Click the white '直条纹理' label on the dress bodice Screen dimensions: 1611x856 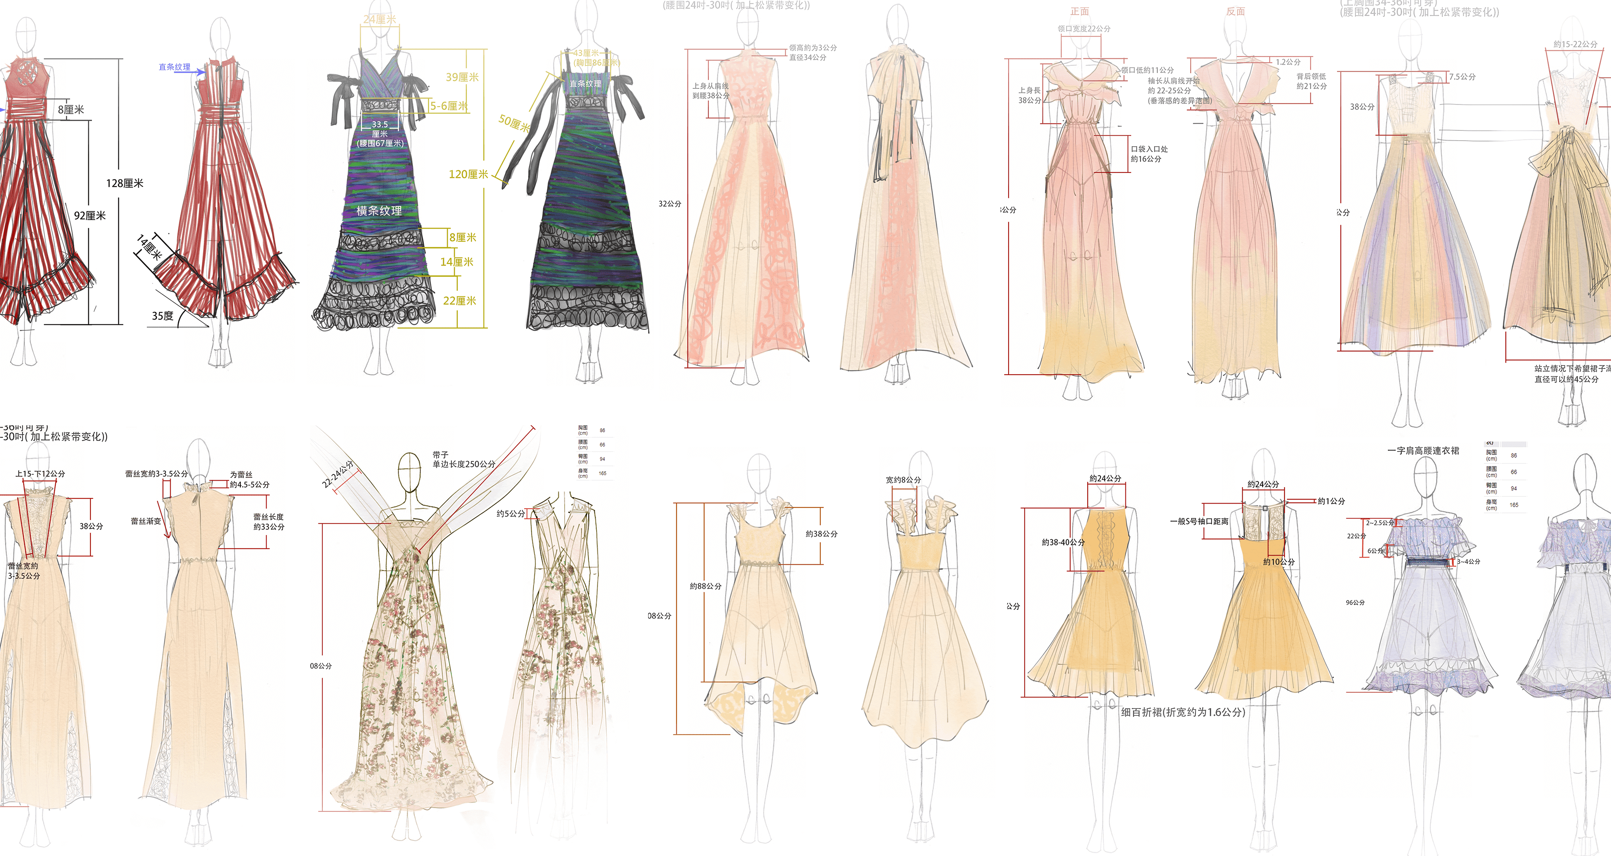(585, 84)
